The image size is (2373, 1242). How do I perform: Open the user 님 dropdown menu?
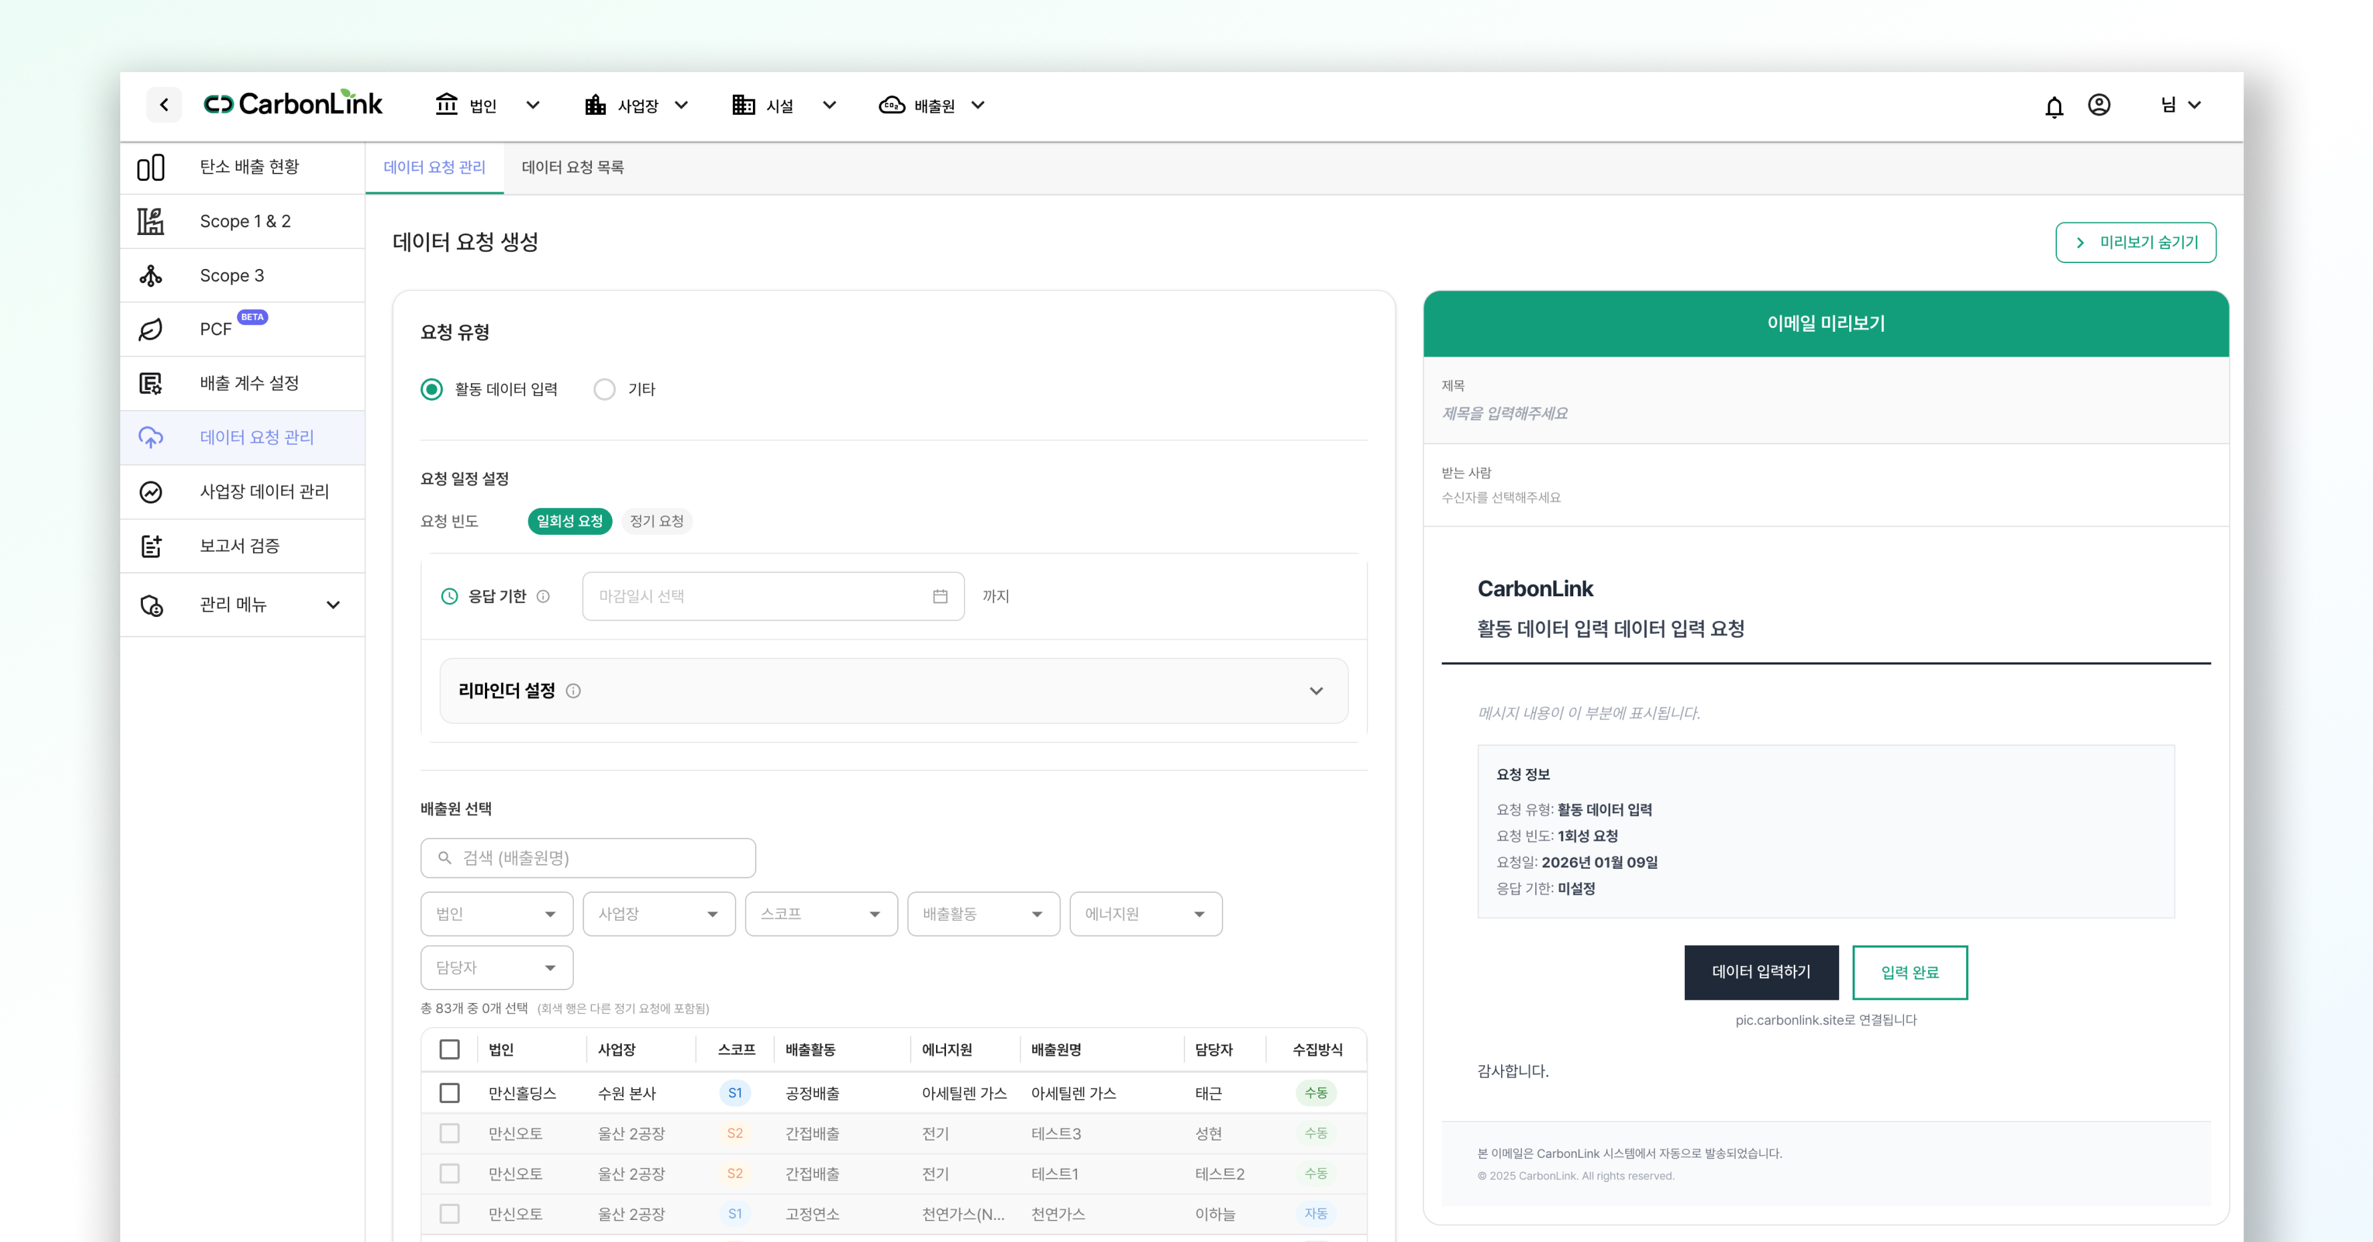(x=2181, y=105)
